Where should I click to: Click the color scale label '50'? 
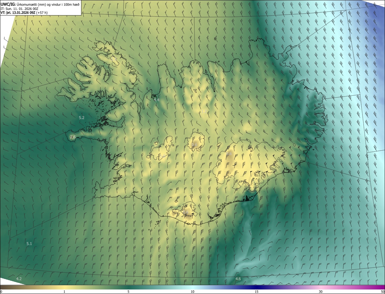[x=383, y=292]
